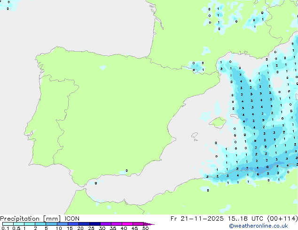Click the 1–2 mm legend color swatch

click(30, 224)
